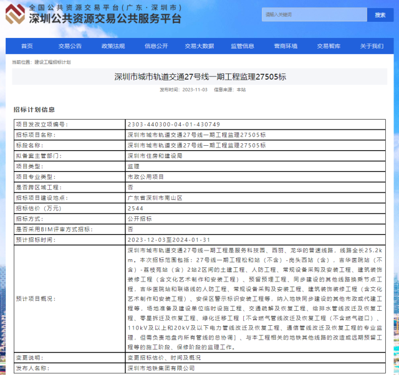Click the date range 2023-12-03至2024-01-31
The width and height of the screenshot is (399, 375).
pyautogui.click(x=169, y=240)
